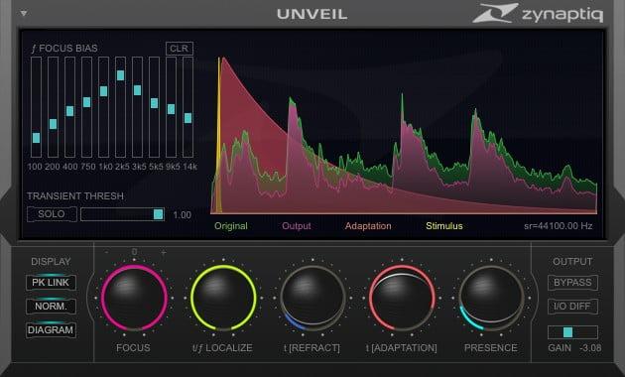Click the PRESENCE knob
This screenshot has height=377, width=625.
(x=491, y=298)
